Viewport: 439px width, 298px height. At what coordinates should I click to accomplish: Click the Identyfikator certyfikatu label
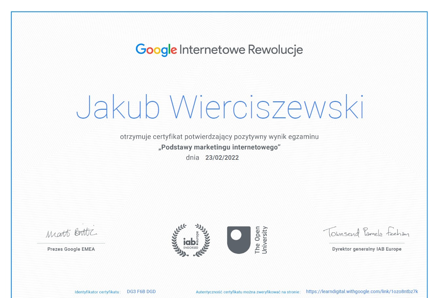[x=98, y=292]
